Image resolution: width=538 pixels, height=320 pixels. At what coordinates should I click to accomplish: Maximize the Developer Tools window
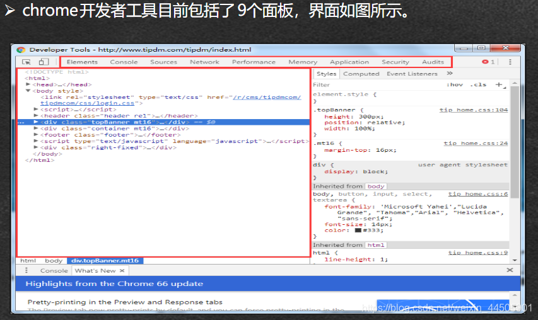pyautogui.click(x=481, y=48)
